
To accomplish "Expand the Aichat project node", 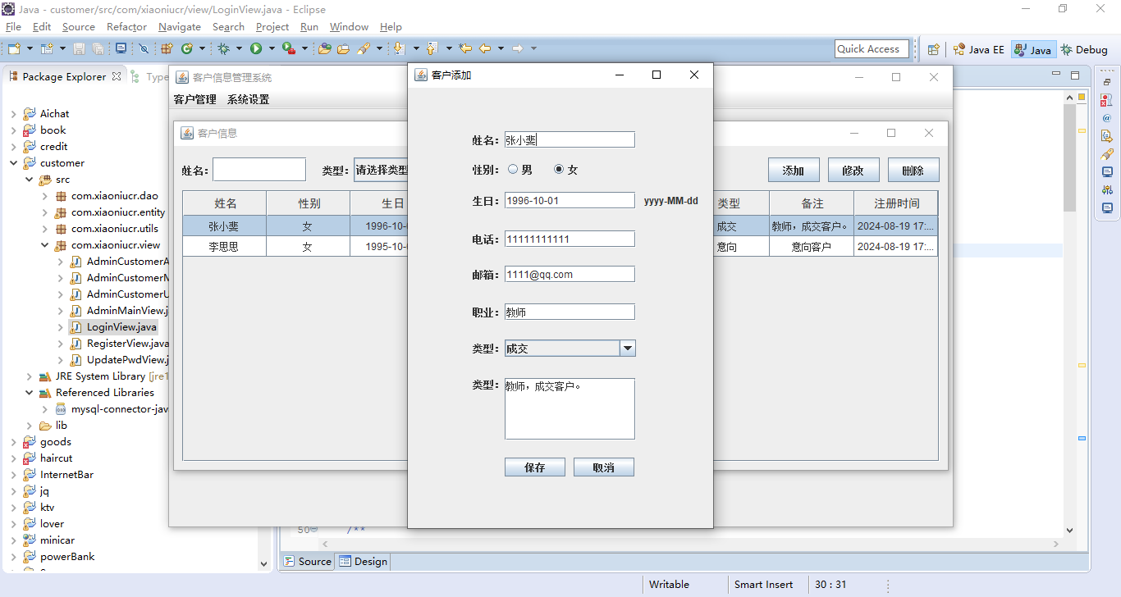I will pos(14,114).
